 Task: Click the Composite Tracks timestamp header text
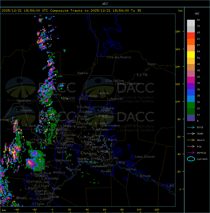(71, 11)
